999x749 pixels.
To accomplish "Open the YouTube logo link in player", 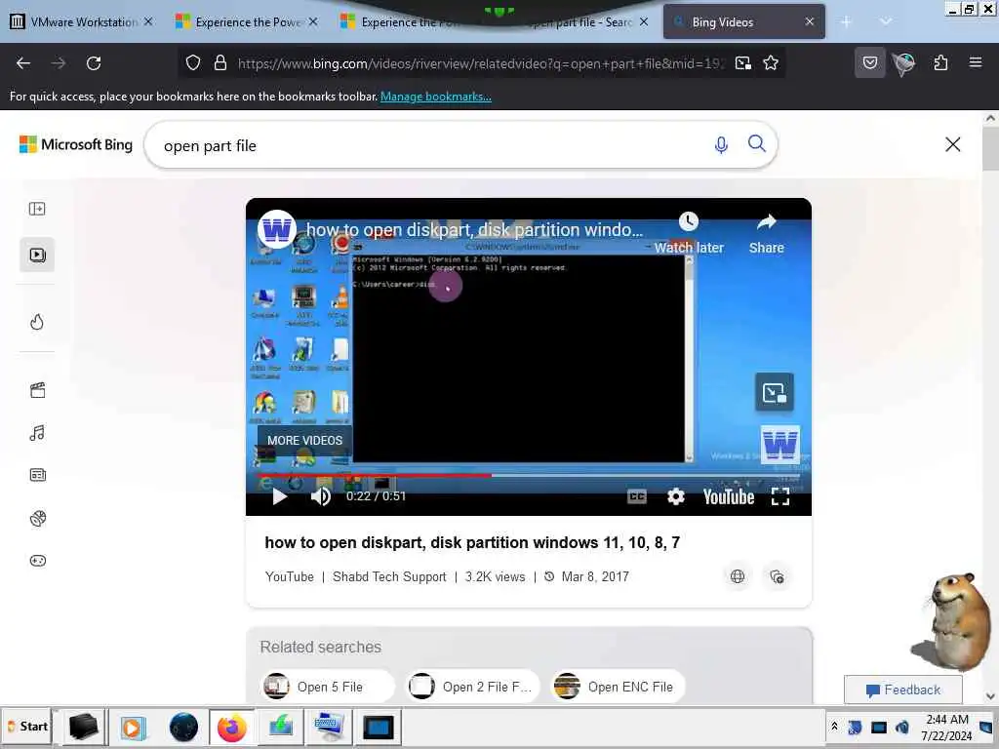I will point(728,496).
